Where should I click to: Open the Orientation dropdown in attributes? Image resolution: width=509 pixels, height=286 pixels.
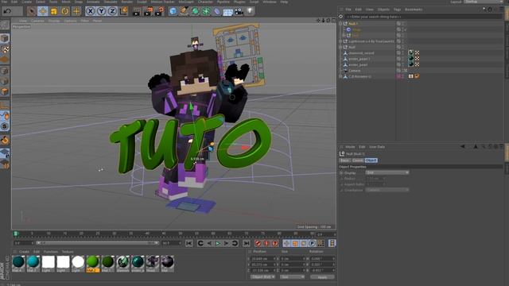pyautogui.click(x=387, y=190)
